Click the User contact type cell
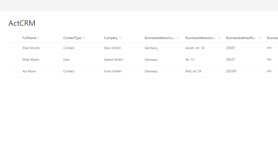Viewport: 278px width, 152px height. (67, 60)
